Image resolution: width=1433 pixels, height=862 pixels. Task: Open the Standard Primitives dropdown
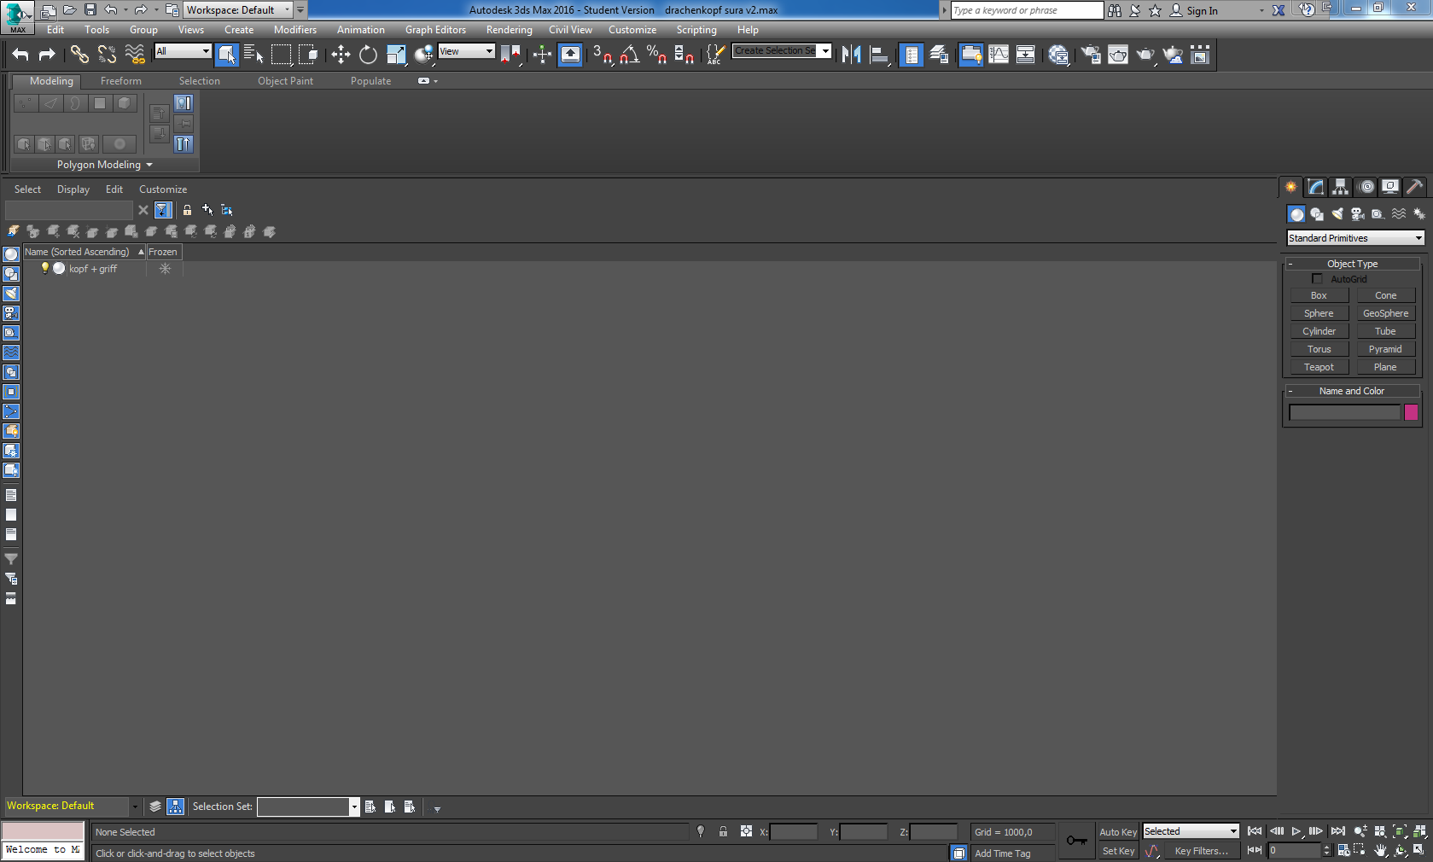click(1354, 237)
